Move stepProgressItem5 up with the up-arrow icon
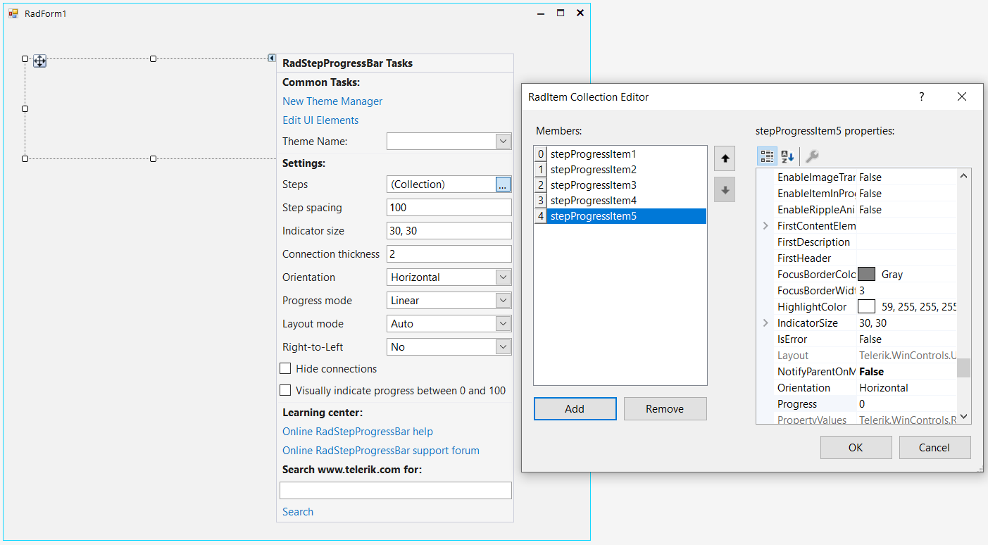The image size is (988, 545). (725, 158)
